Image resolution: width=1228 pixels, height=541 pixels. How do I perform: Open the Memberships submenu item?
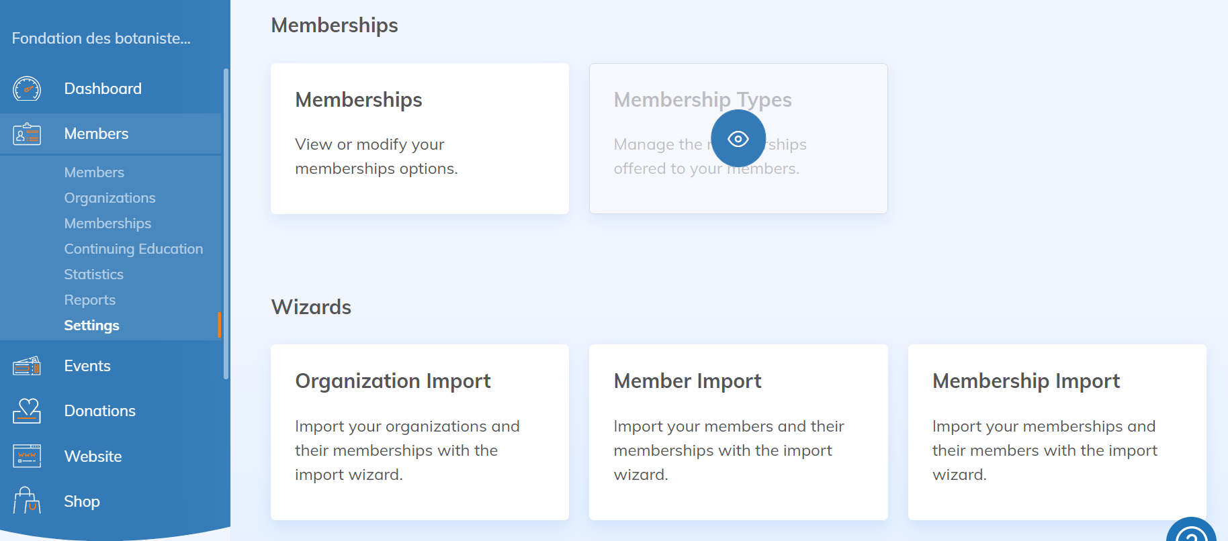tap(107, 224)
